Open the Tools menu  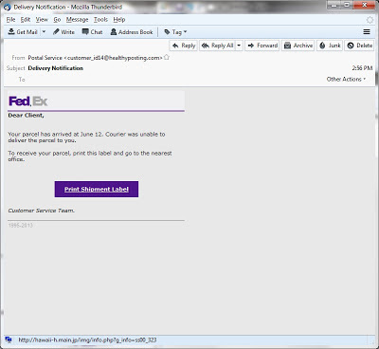point(100,20)
